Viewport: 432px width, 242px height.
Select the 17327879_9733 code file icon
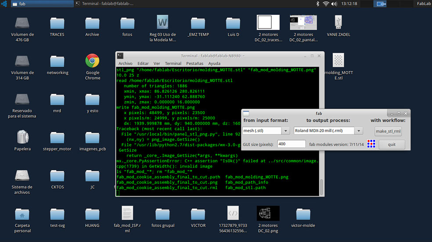tap(233, 213)
